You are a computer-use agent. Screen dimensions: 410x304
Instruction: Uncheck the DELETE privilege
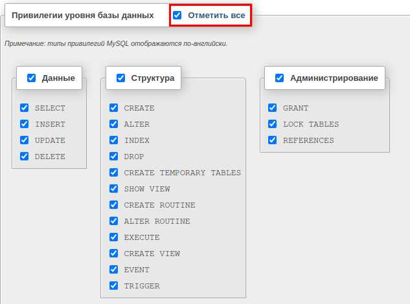coord(25,156)
